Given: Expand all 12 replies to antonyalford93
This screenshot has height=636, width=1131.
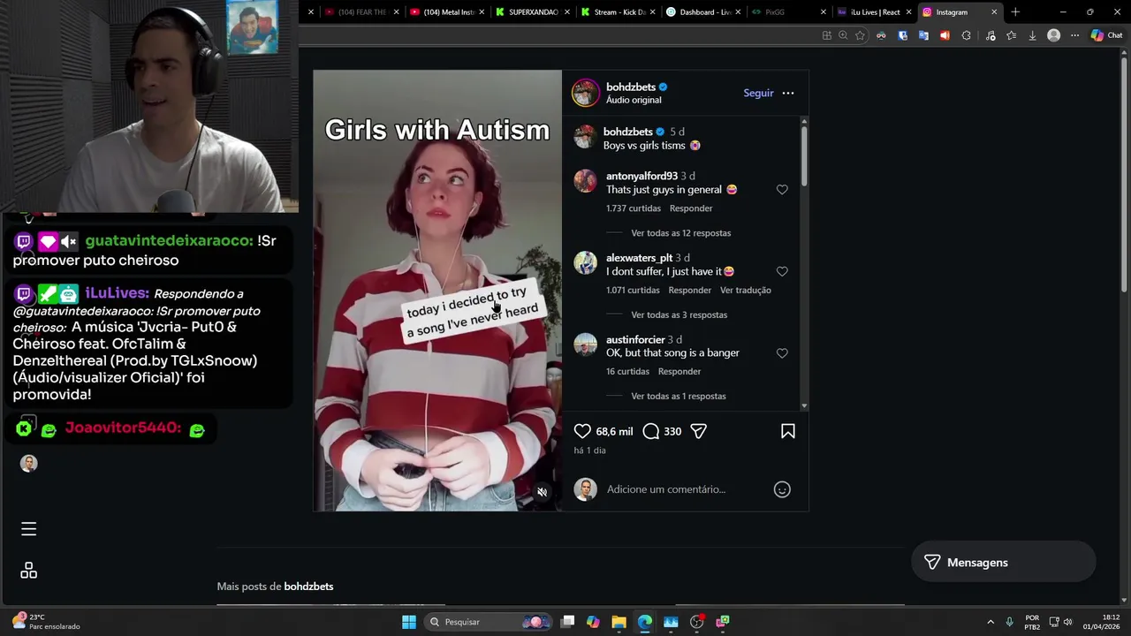Looking at the screenshot, I should tap(681, 233).
